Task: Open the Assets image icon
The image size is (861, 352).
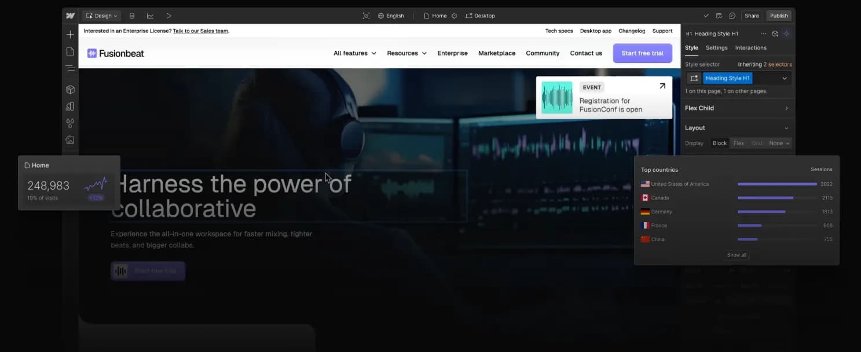Action: (70, 140)
